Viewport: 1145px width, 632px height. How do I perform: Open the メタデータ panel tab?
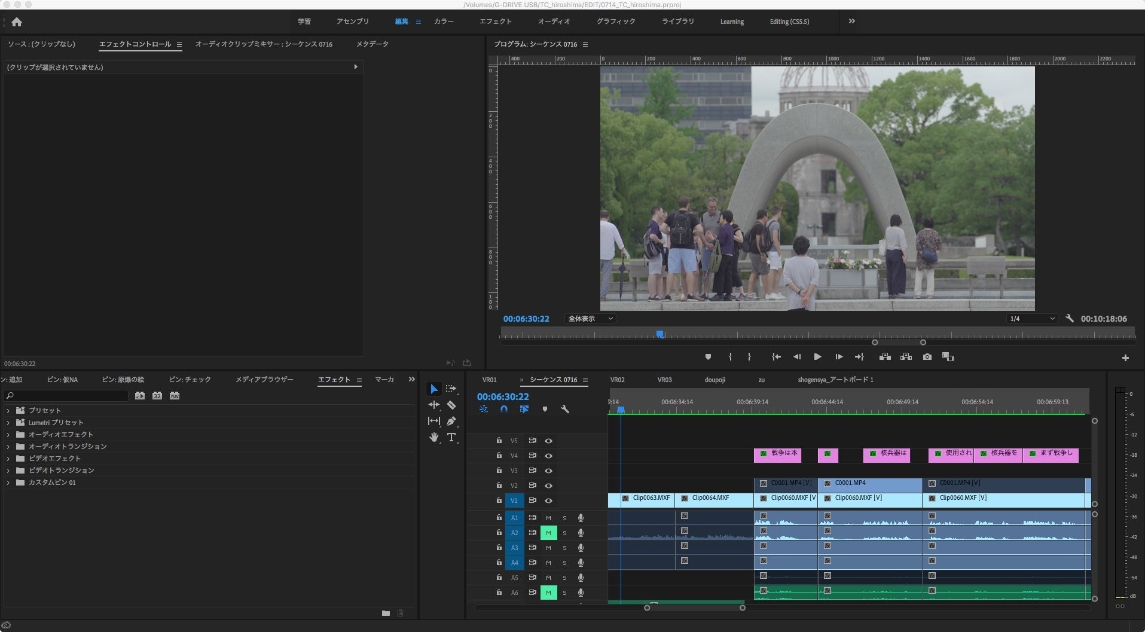(x=372, y=44)
